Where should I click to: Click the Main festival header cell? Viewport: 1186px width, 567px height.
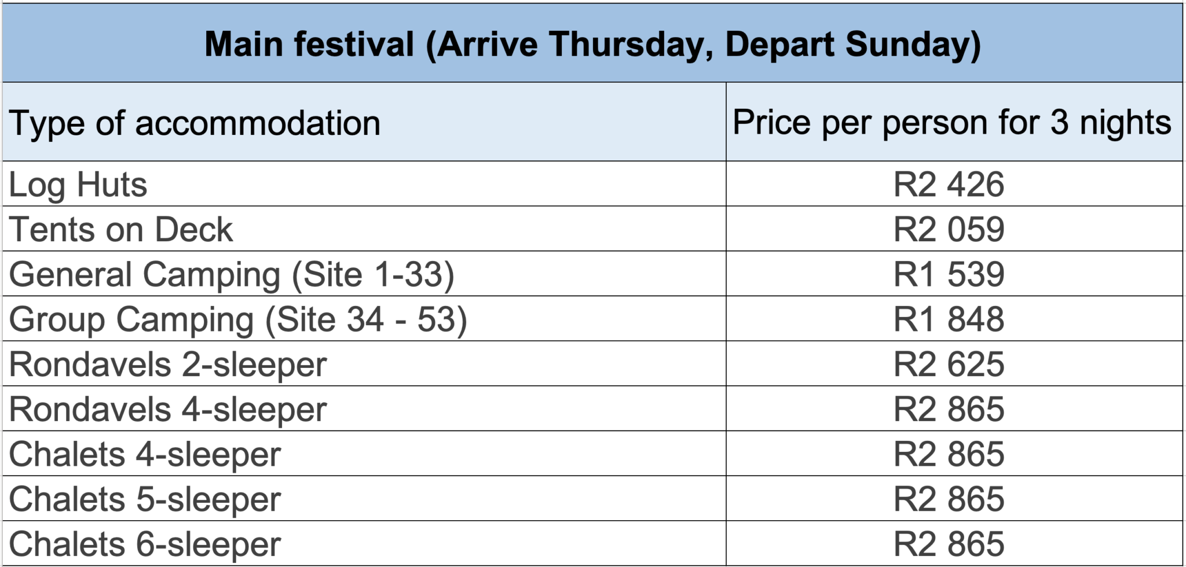[x=592, y=44]
